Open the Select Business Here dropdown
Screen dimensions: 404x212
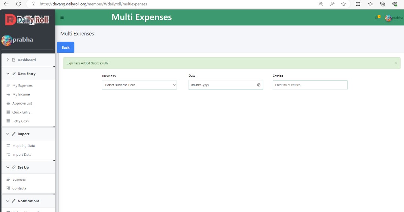(140, 85)
